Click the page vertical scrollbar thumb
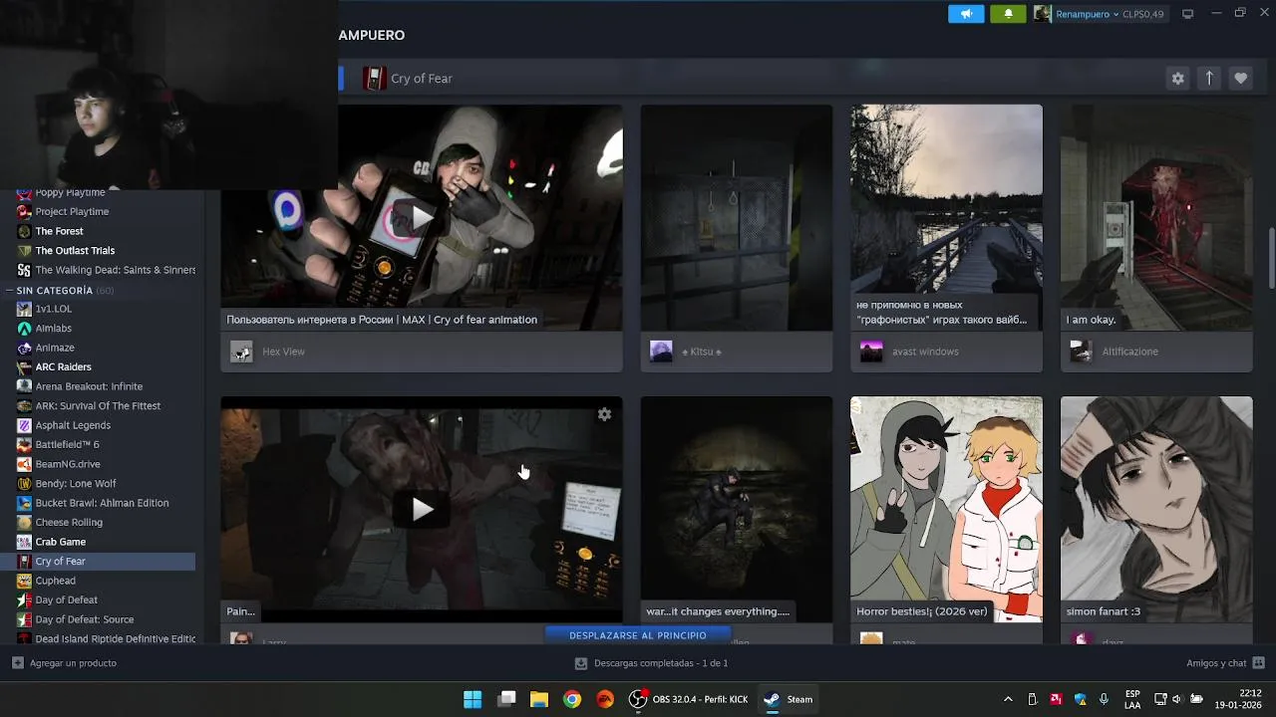 1271,258
